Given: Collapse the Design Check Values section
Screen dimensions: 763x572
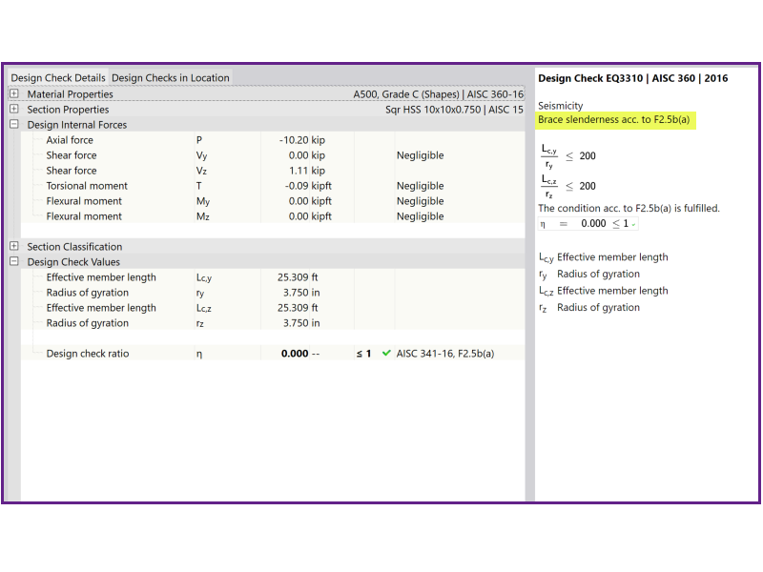Looking at the screenshot, I should coord(13,261).
